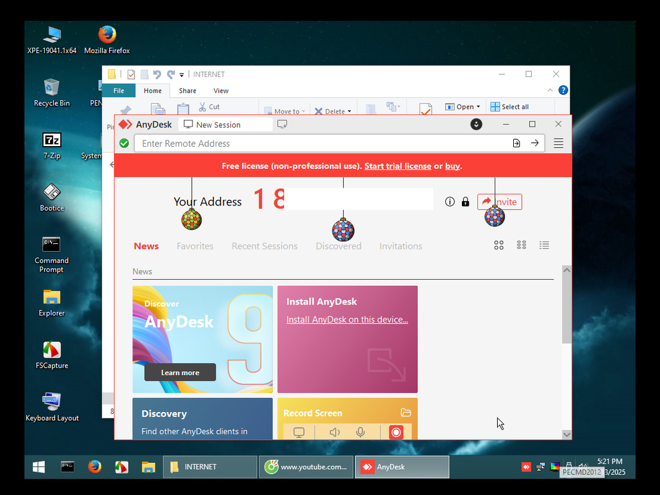Toggle audio capture speaker icon in Record Screen
This screenshot has height=495, width=660.
[x=334, y=432]
